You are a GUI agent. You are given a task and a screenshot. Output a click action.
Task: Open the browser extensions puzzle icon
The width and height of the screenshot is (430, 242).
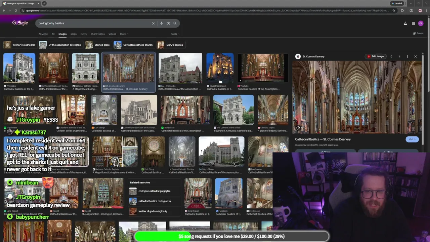[402, 10]
